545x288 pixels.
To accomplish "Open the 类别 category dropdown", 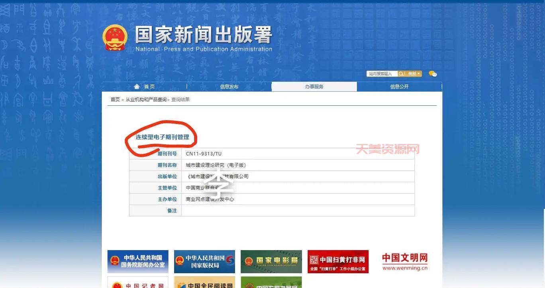I will click(414, 74).
